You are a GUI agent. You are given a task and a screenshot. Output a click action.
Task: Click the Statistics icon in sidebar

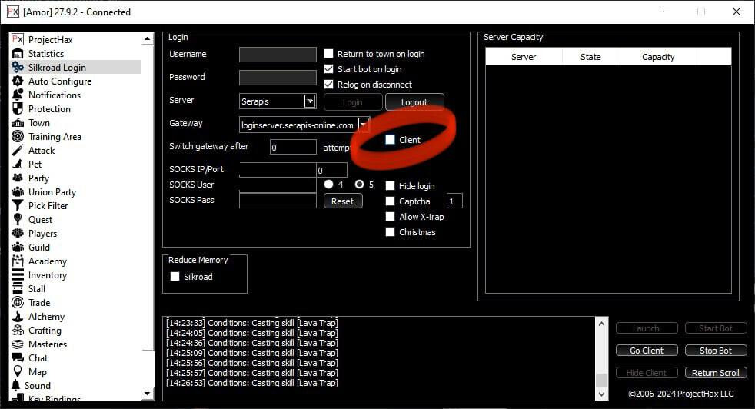(18, 54)
